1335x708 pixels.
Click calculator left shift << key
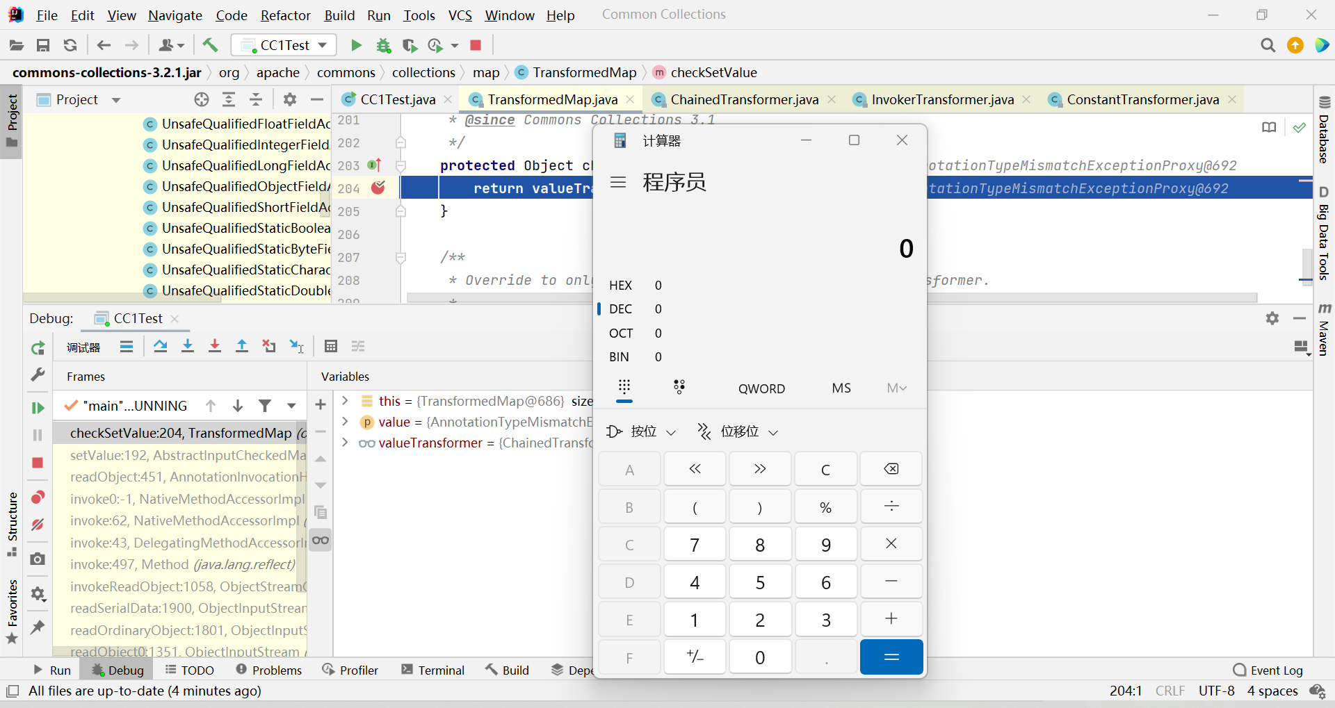tap(695, 469)
